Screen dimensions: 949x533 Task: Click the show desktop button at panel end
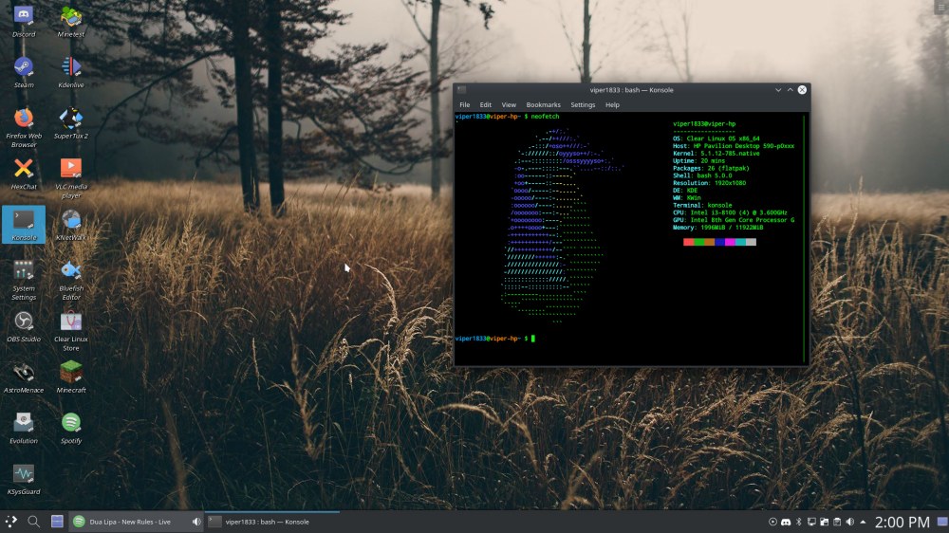coord(942,522)
